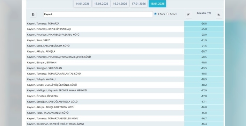Click the Sıcaklık (°C) column header
Viewport: 246px width, 126px height.
204,13
